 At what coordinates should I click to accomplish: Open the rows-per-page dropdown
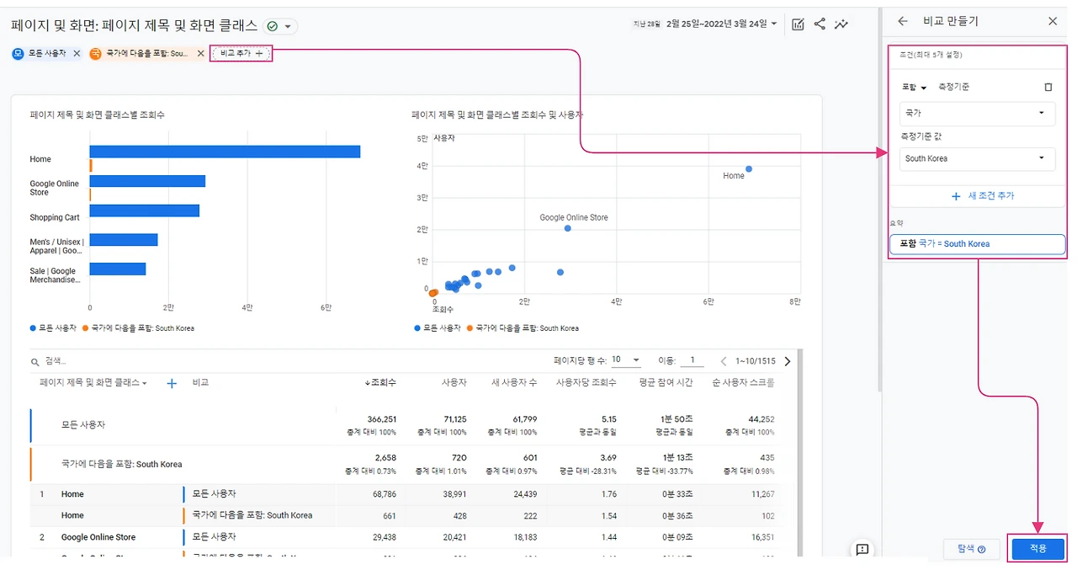[625, 360]
